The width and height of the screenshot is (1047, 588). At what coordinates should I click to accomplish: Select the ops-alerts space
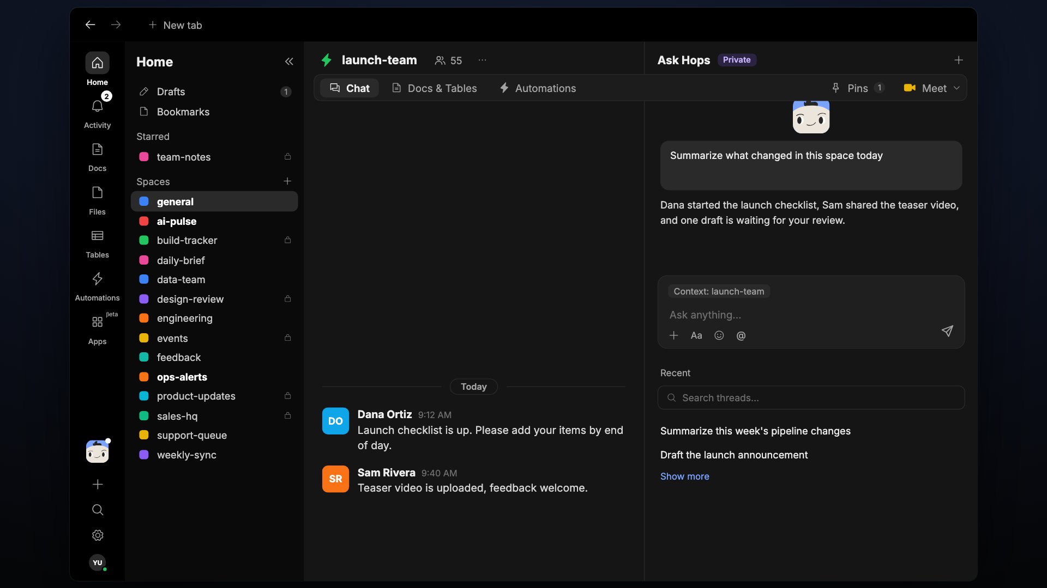pos(214,377)
